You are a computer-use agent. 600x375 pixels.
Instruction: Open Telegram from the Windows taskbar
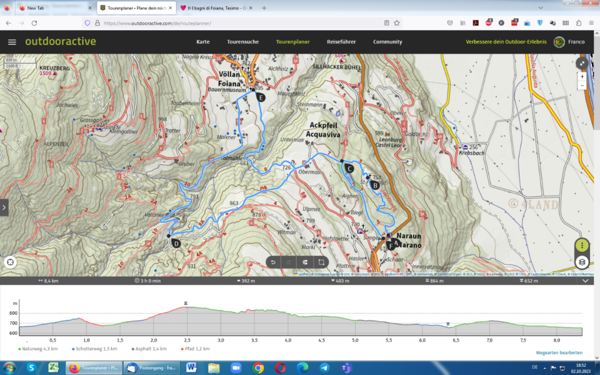click(x=324, y=368)
